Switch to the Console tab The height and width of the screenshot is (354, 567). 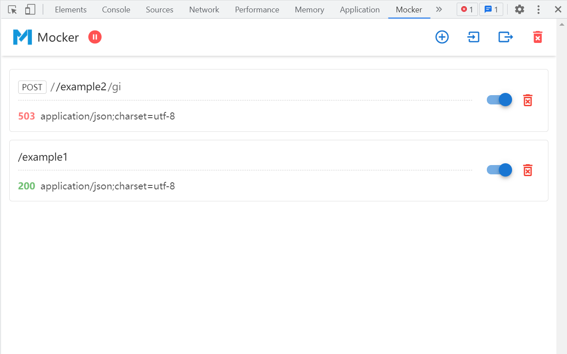116,9
